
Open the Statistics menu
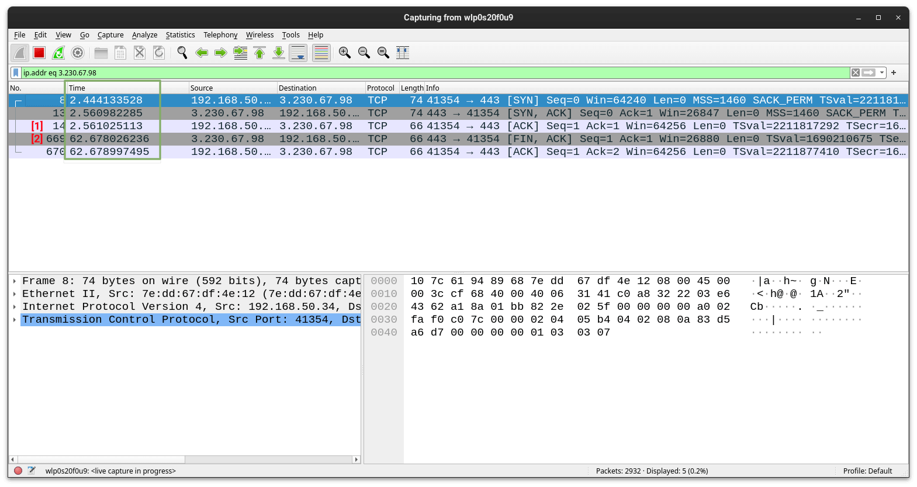[x=180, y=35]
